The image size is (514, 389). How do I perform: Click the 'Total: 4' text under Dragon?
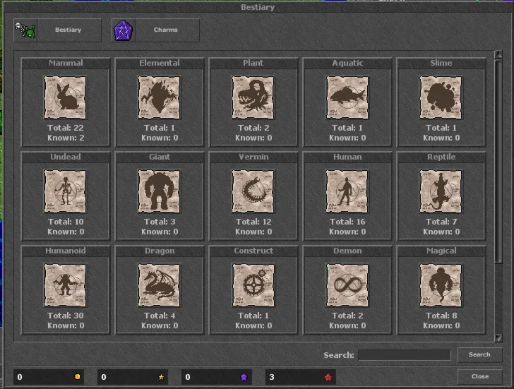pyautogui.click(x=160, y=316)
